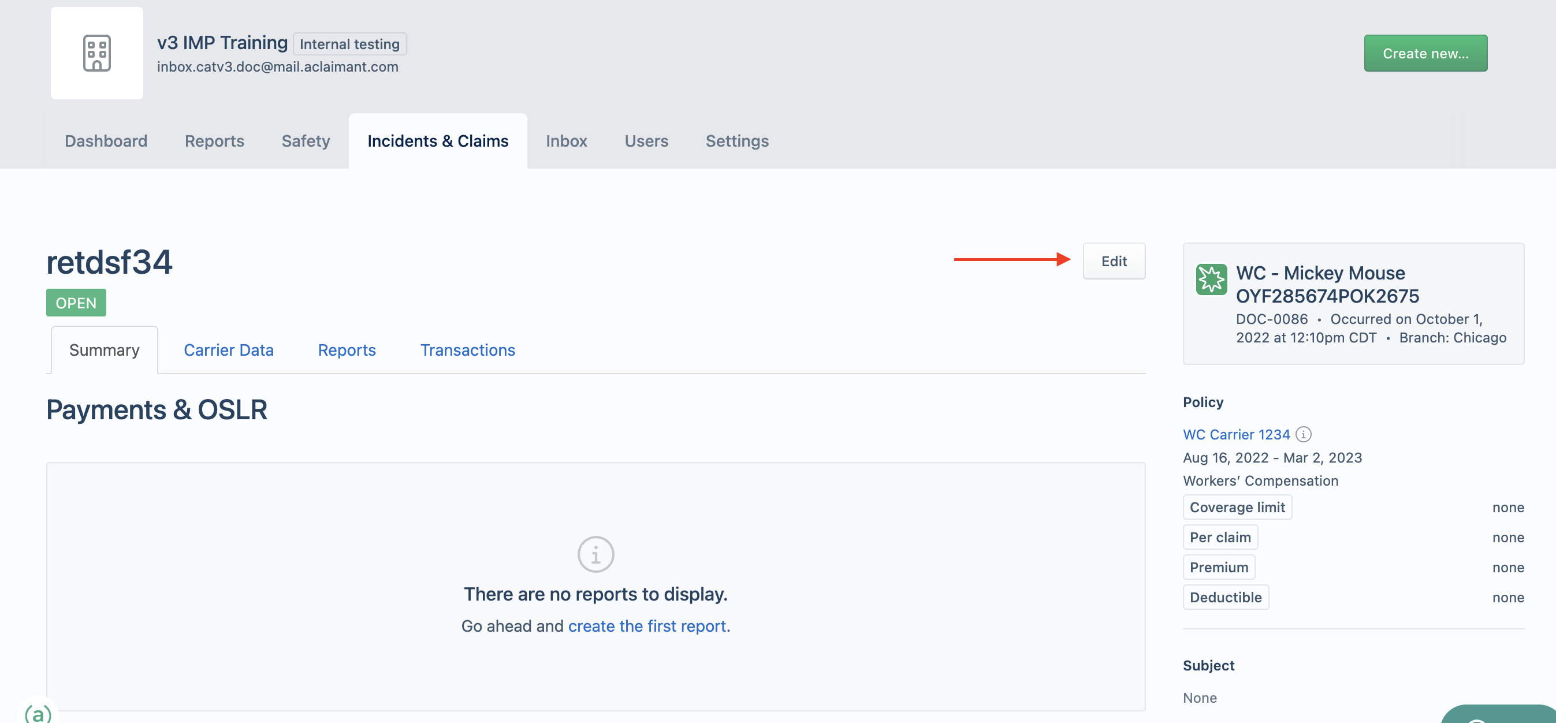Viewport: 1556px width, 723px height.
Task: Click the info circle icon above no reports message
Action: pos(595,554)
